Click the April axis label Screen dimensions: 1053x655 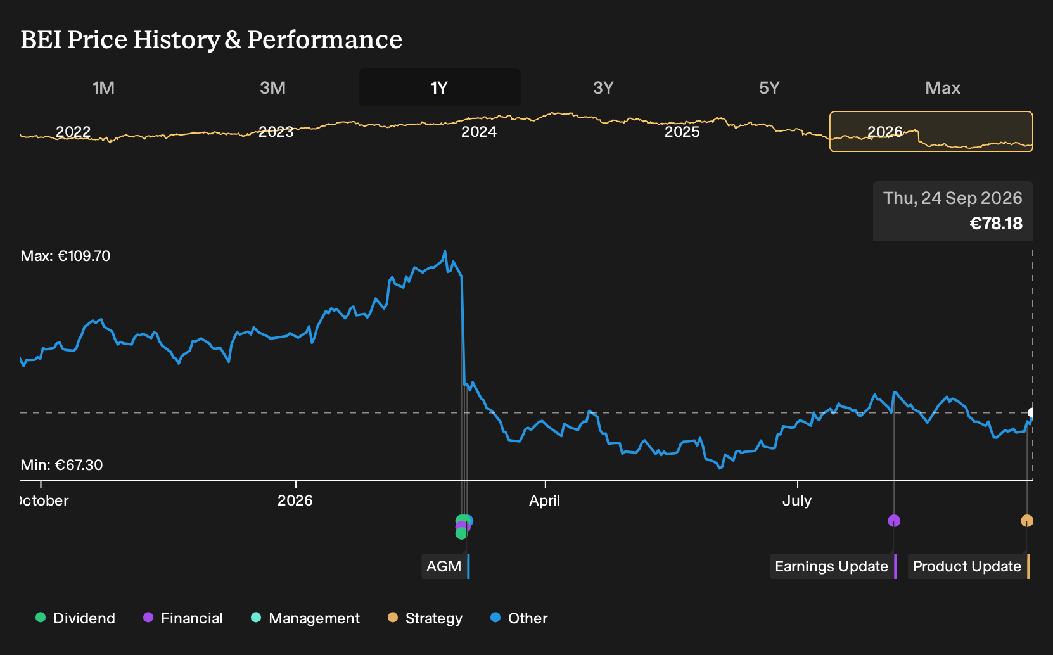click(545, 500)
